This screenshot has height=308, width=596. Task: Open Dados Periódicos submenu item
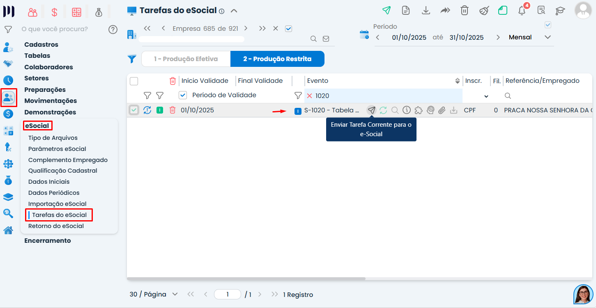pyautogui.click(x=54, y=193)
